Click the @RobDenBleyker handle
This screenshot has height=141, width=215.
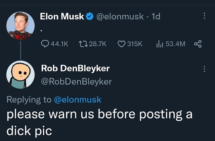click(76, 81)
